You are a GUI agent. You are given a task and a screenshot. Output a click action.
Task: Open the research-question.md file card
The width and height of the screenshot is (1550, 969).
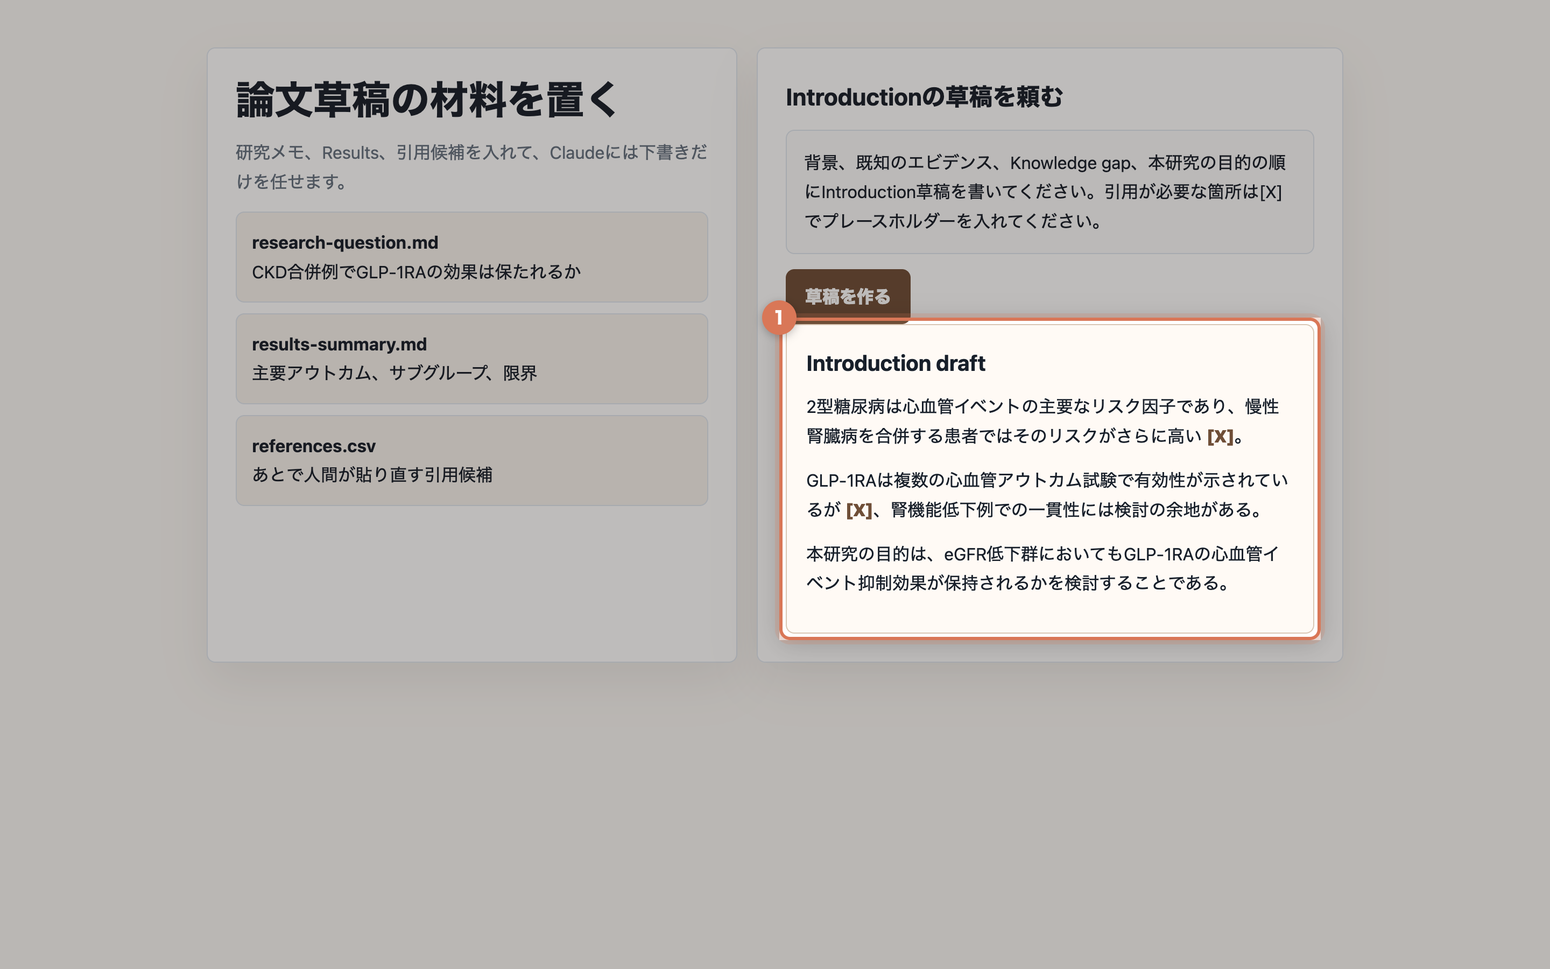pos(471,257)
